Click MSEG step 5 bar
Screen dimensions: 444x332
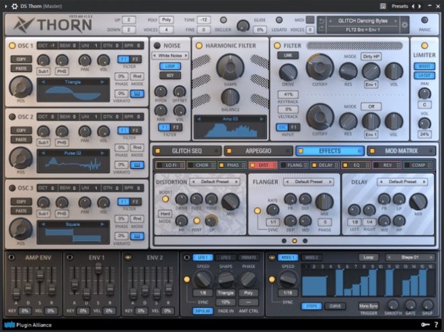pos(339,283)
